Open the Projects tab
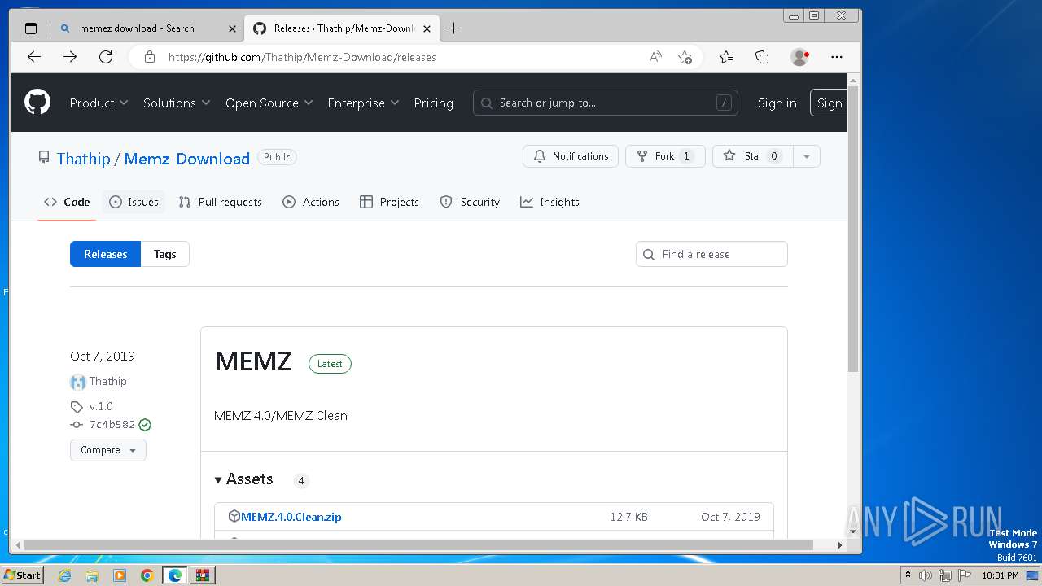The image size is (1042, 586). pyautogui.click(x=389, y=202)
